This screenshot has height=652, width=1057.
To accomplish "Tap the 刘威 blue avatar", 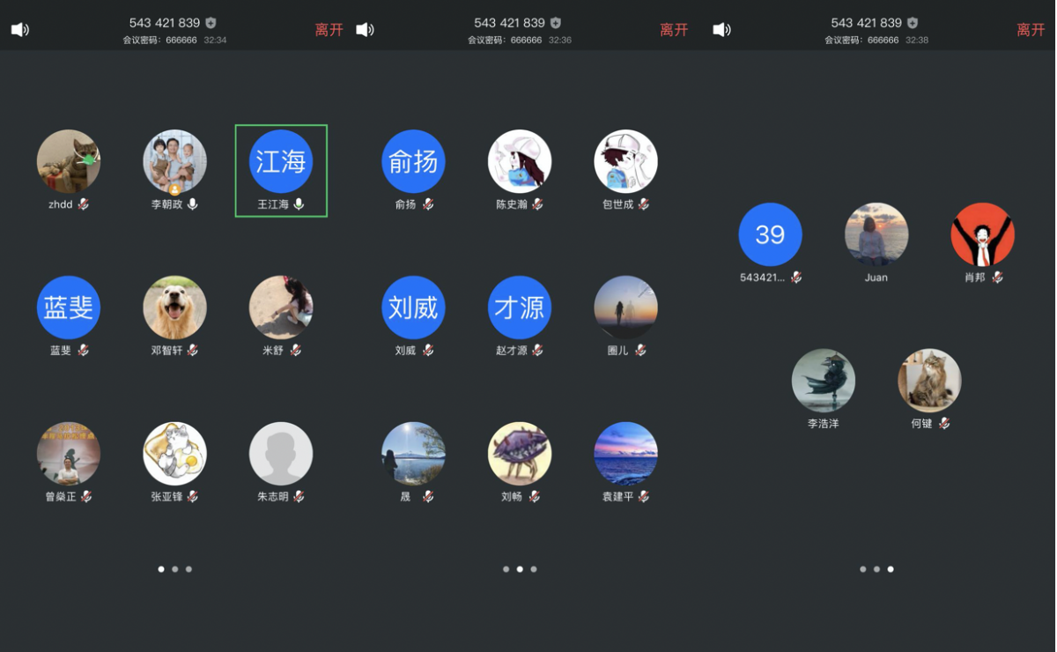I will [413, 307].
